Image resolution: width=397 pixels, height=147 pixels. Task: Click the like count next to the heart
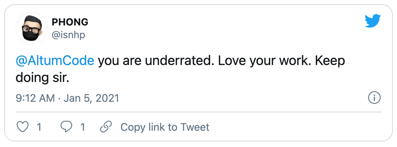[39, 127]
